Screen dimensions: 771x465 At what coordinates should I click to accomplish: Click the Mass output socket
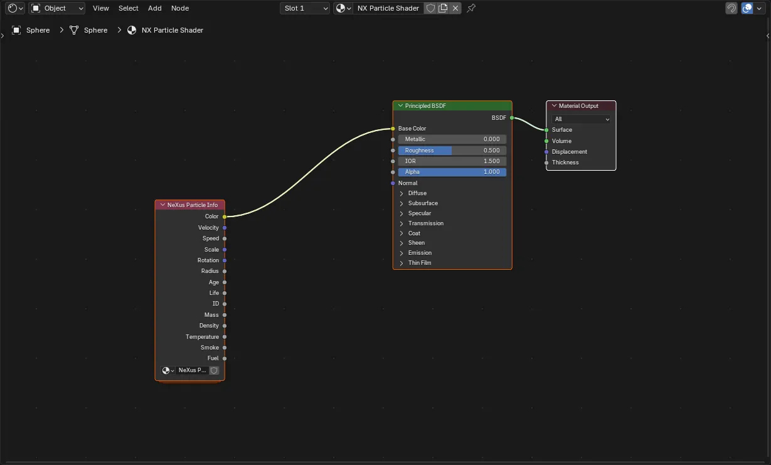click(225, 315)
